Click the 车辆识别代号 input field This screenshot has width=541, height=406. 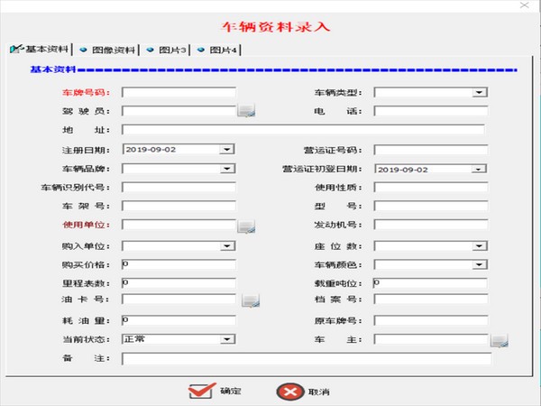pos(179,188)
